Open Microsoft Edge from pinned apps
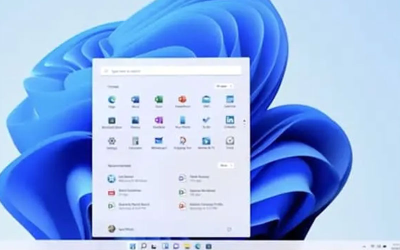The width and height of the screenshot is (400, 250). coord(111,101)
